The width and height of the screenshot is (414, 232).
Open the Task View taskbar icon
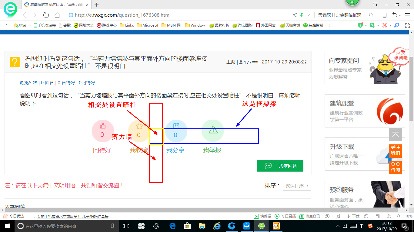coord(126,226)
